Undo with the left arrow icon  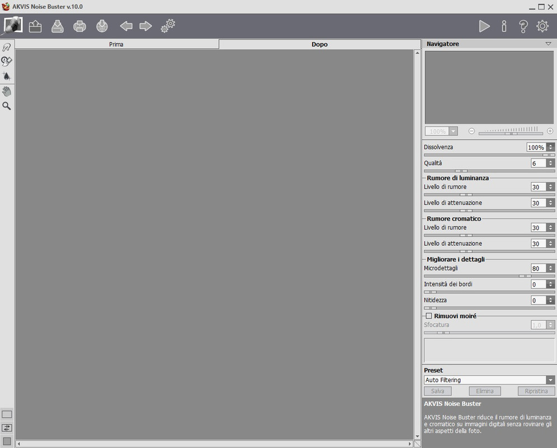click(x=126, y=26)
